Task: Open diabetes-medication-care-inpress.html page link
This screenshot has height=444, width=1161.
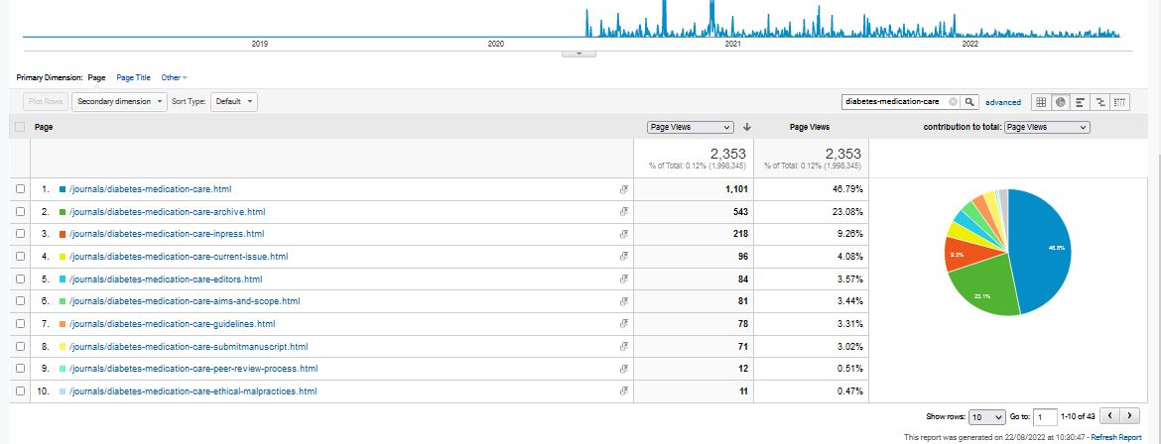Action: click(167, 234)
